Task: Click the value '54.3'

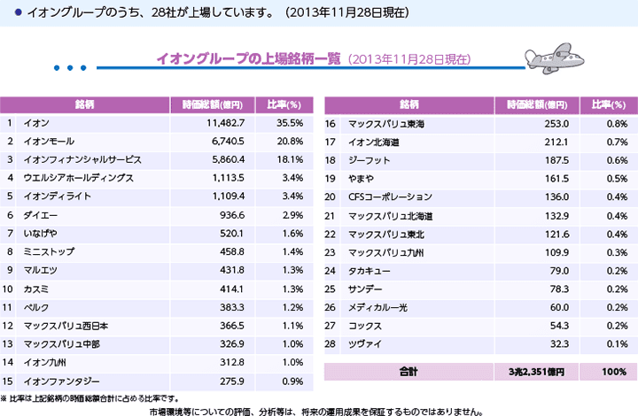Action: click(559, 326)
